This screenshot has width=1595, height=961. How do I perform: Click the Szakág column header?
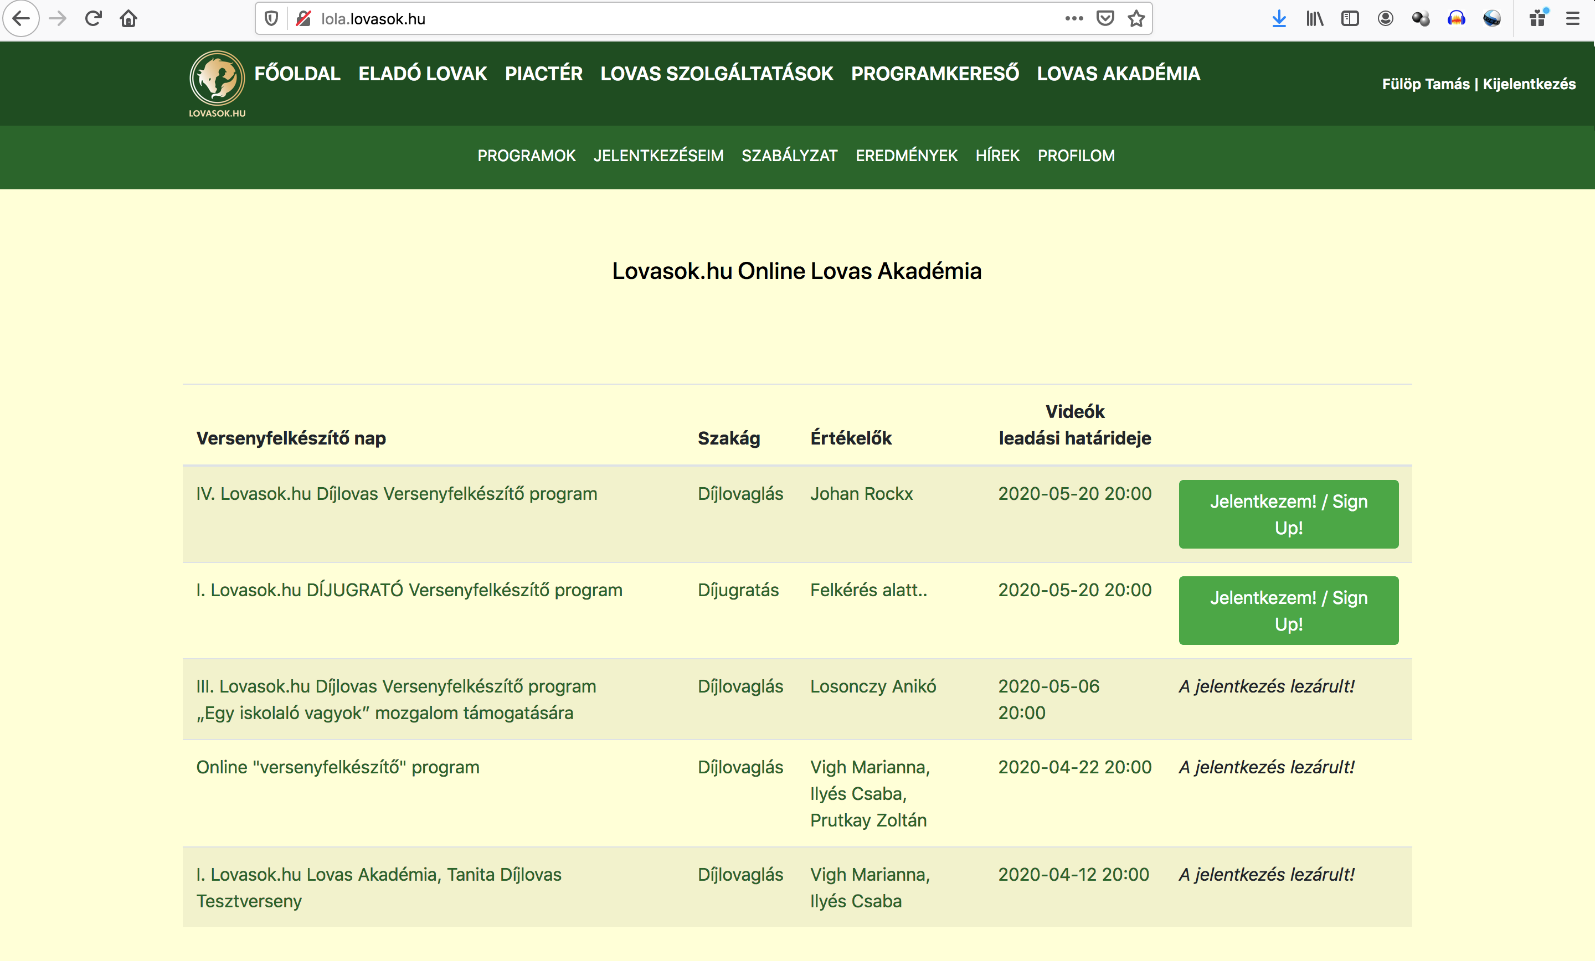[729, 439]
